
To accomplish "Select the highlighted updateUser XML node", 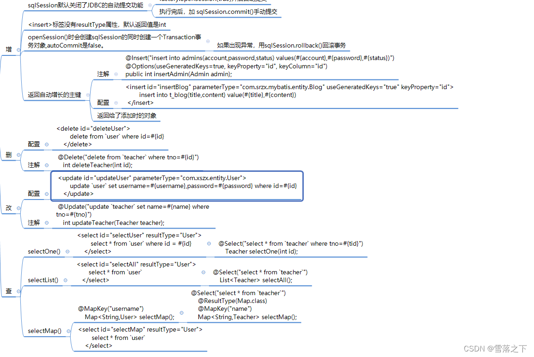I will tap(177, 186).
